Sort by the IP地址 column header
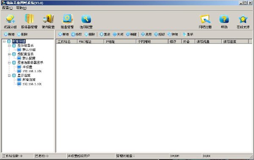The width and height of the screenshot is (254, 160). click(x=120, y=41)
